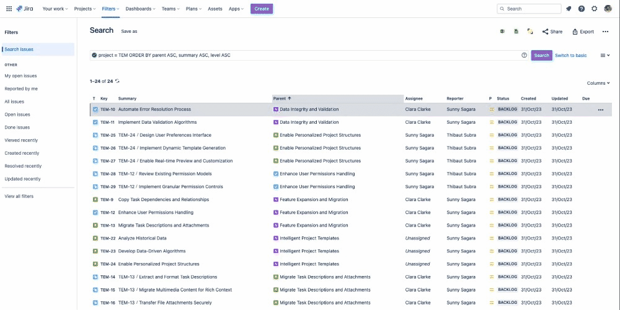Click the purple Create button
The image size is (620, 310).
click(262, 9)
